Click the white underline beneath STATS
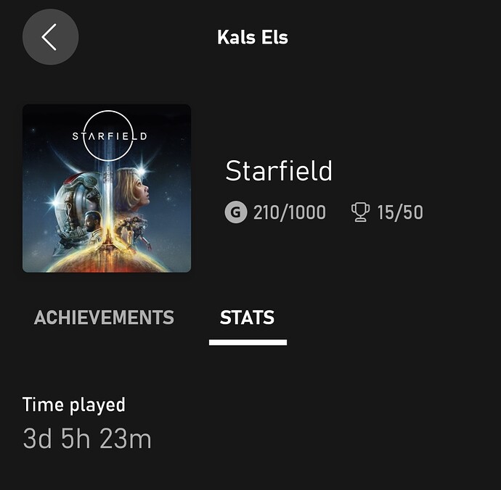501x490 pixels. click(248, 342)
